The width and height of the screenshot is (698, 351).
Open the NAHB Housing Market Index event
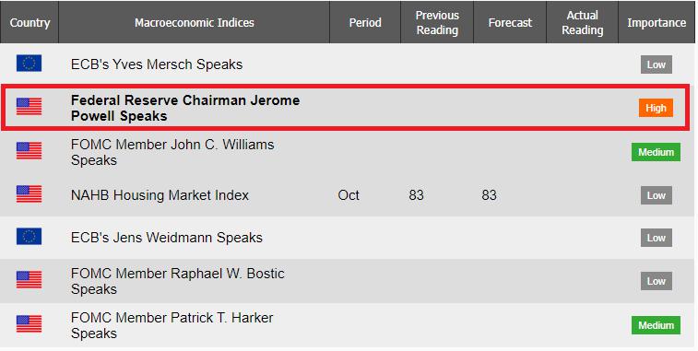click(160, 195)
